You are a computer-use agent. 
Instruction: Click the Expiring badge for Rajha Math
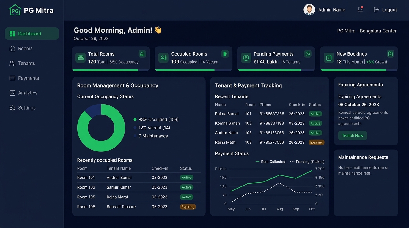coord(317,142)
